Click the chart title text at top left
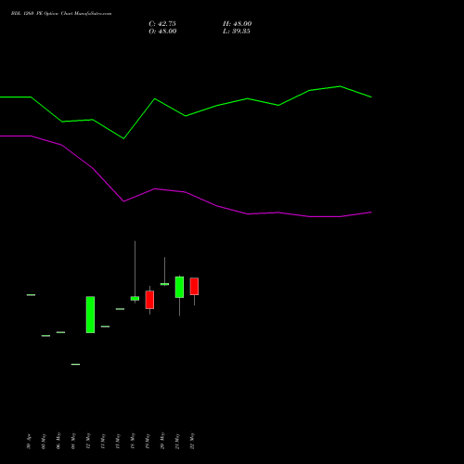Viewport: 464px width, 464px height. point(61,14)
